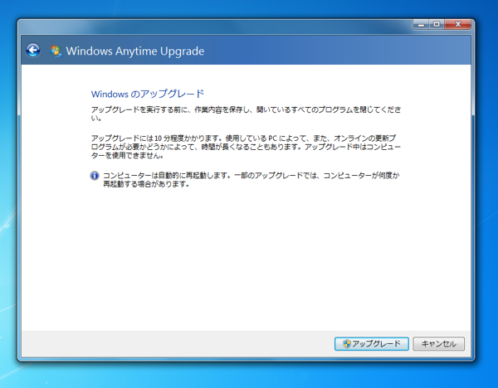Click the blue information icon beside restart notice

tap(95, 176)
